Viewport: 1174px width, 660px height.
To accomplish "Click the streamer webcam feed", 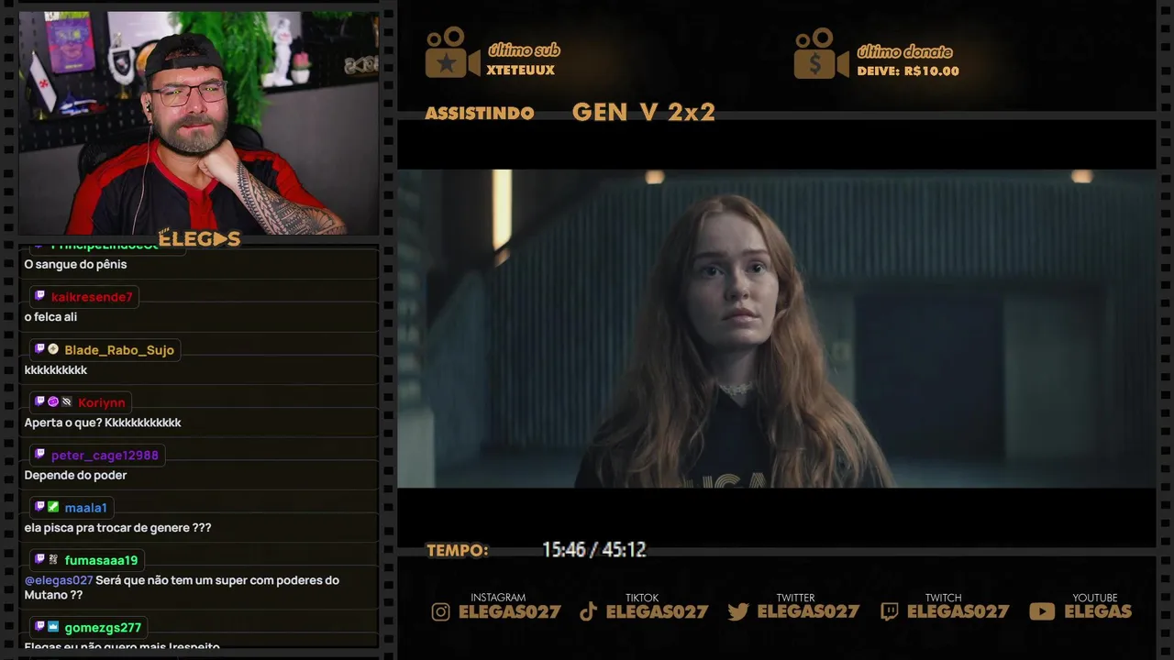I will 199,123.
